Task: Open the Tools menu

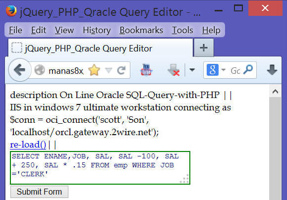Action: click(182, 30)
